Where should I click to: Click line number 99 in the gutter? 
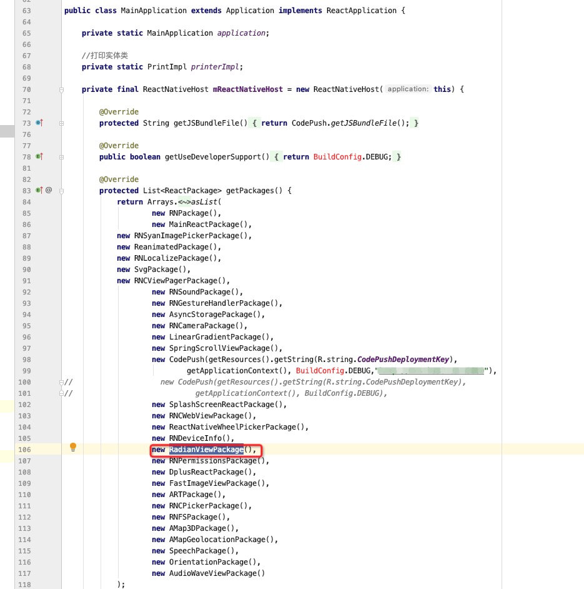[x=27, y=371]
